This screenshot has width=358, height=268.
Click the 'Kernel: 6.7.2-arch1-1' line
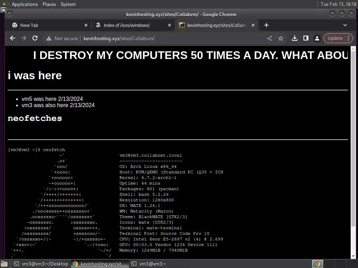point(148,178)
